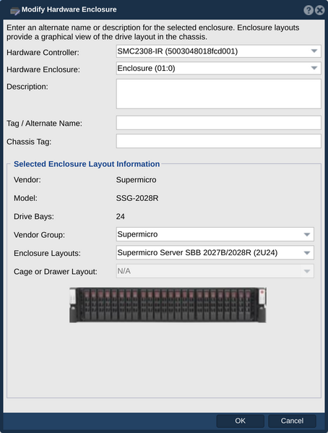
Task: Click the Chassis Tag label
Action: (29, 142)
